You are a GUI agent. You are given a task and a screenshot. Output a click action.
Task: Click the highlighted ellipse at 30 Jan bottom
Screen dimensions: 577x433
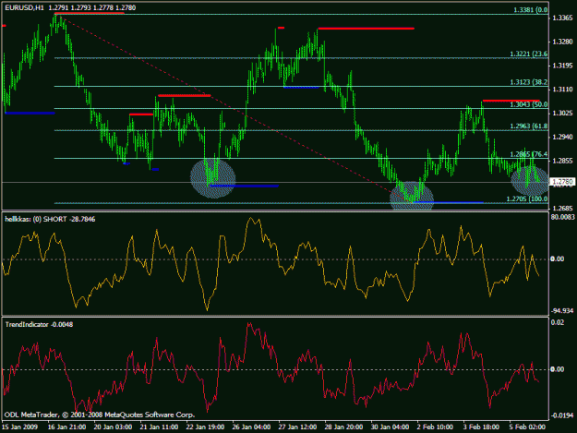412,196
